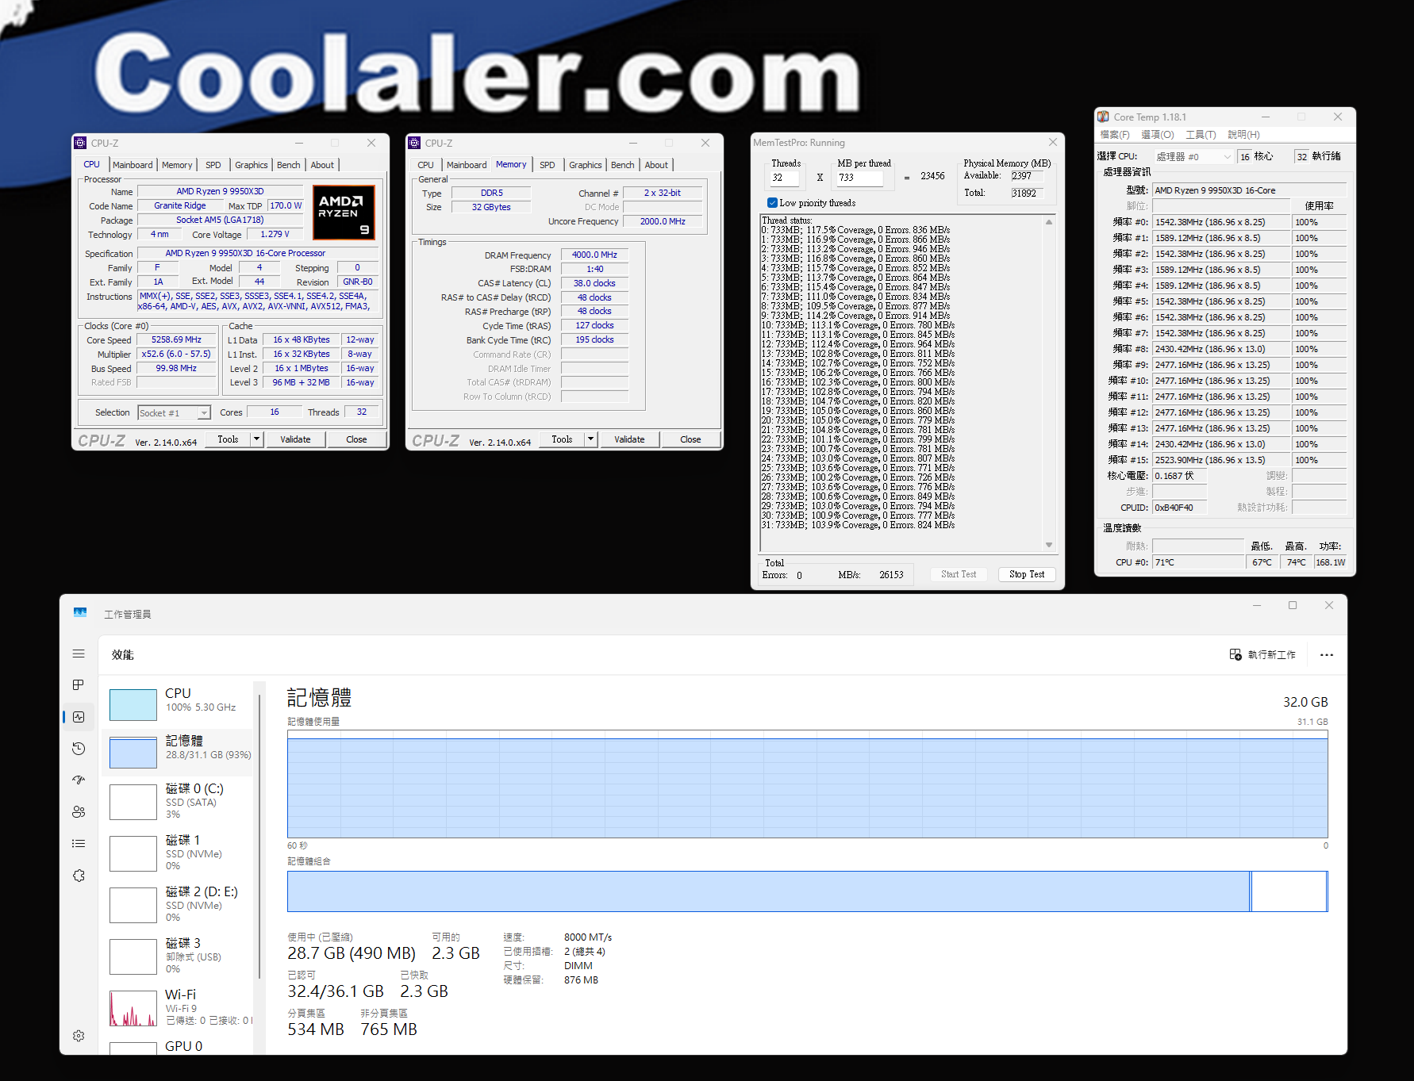Open About tab in CPU-Z Memory window
Image resolution: width=1414 pixels, height=1081 pixels.
pos(656,165)
